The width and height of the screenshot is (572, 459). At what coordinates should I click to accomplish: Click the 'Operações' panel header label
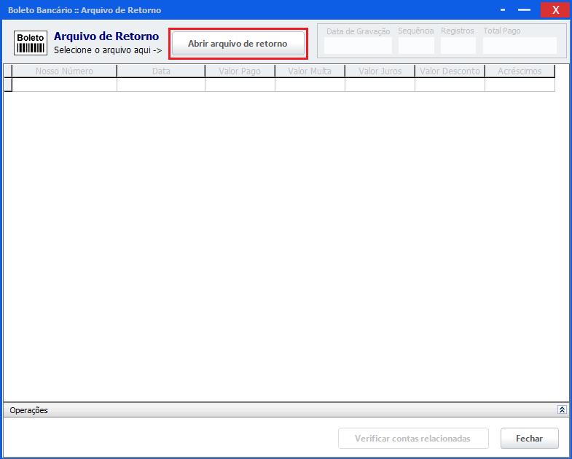click(29, 410)
